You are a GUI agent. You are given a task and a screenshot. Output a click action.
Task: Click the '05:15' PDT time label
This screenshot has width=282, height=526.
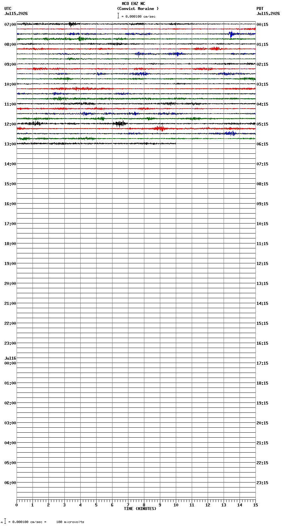pyautogui.click(x=262, y=124)
